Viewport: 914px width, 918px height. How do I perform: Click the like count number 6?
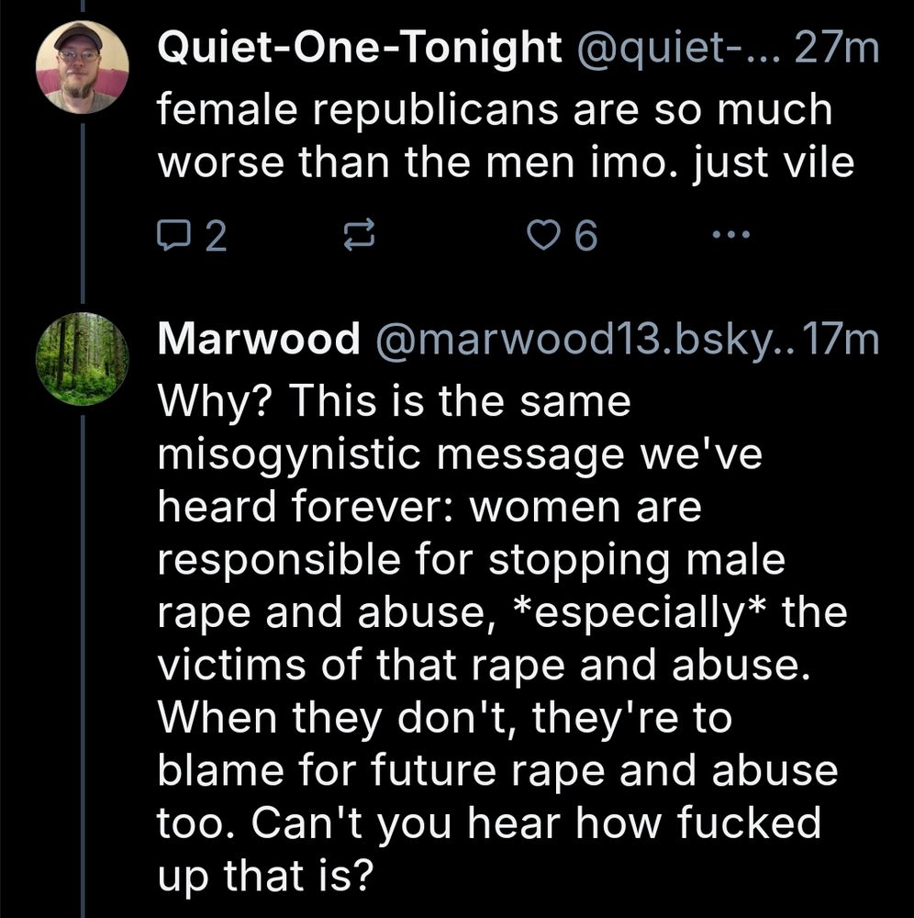click(x=585, y=239)
